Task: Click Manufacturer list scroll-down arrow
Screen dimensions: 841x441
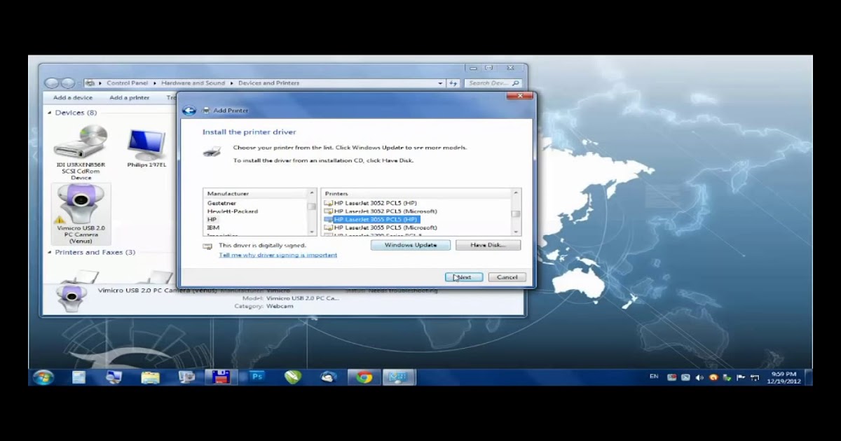Action: [x=312, y=231]
